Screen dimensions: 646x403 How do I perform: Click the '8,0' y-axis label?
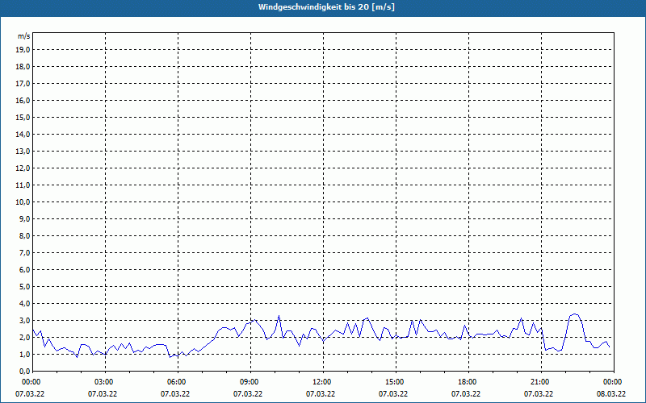pos(24,236)
